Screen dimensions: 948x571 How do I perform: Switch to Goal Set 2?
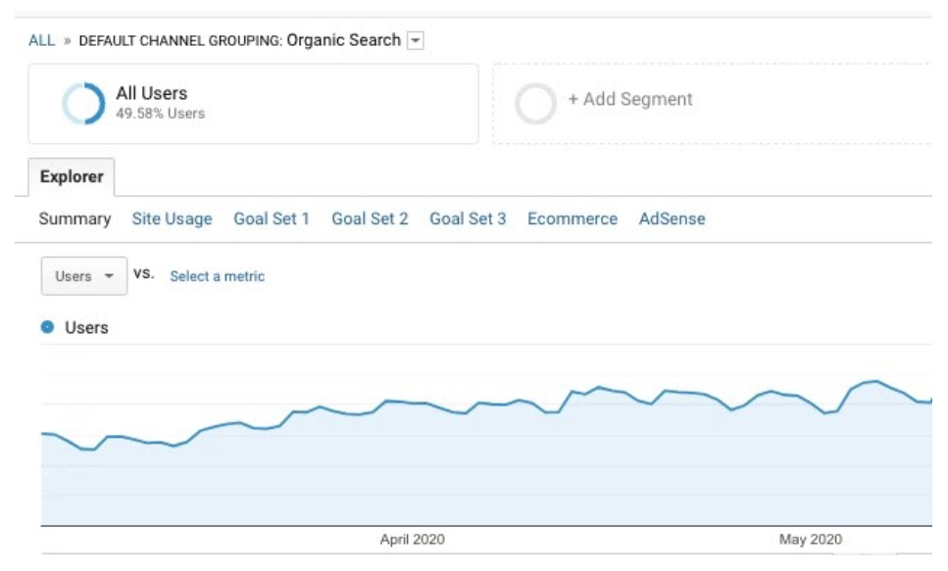pyautogui.click(x=370, y=218)
